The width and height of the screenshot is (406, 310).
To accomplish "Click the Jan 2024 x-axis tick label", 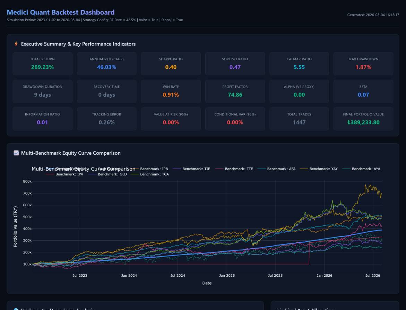I will (x=129, y=276).
